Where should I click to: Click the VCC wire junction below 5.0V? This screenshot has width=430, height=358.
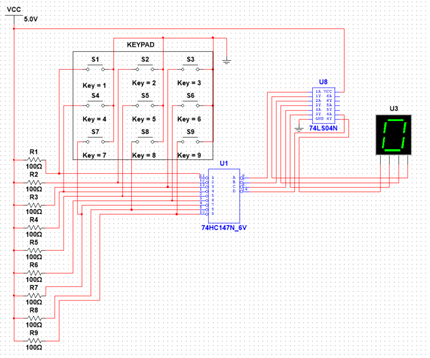[x=14, y=28]
